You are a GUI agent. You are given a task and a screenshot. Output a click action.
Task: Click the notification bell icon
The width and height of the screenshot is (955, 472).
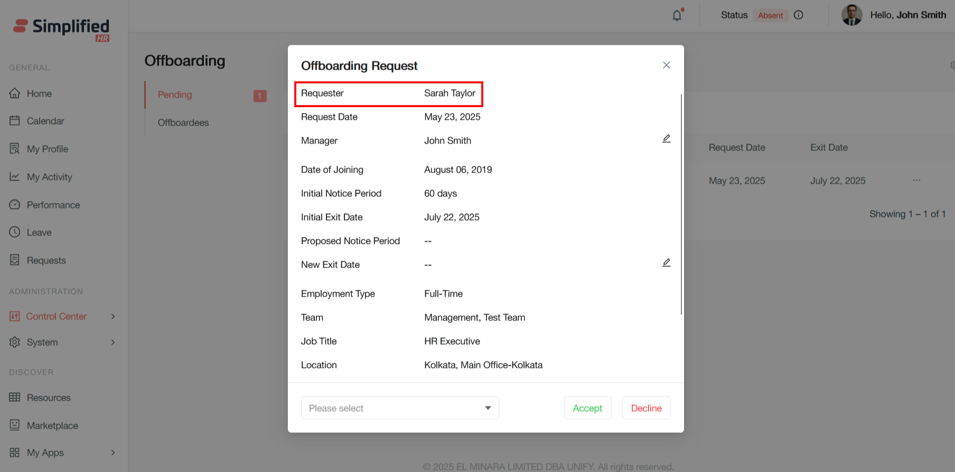click(677, 15)
